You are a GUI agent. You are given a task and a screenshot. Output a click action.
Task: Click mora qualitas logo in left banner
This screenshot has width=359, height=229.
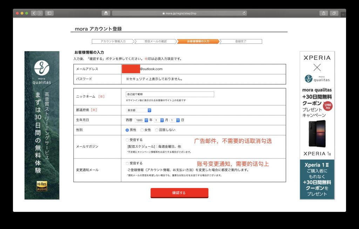pyautogui.click(x=42, y=73)
